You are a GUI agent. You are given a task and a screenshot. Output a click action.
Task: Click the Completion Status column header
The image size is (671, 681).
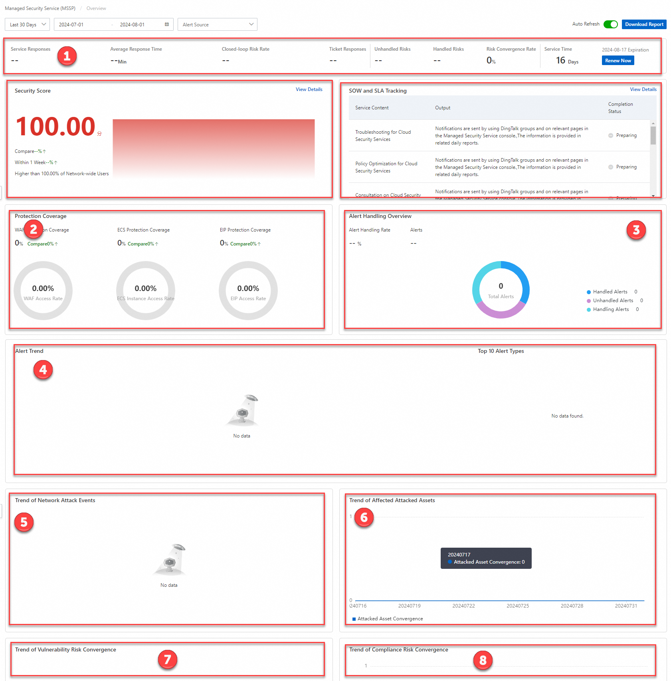[621, 108]
